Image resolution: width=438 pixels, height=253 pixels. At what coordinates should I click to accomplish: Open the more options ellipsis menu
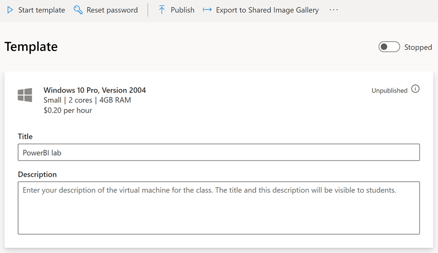point(333,10)
